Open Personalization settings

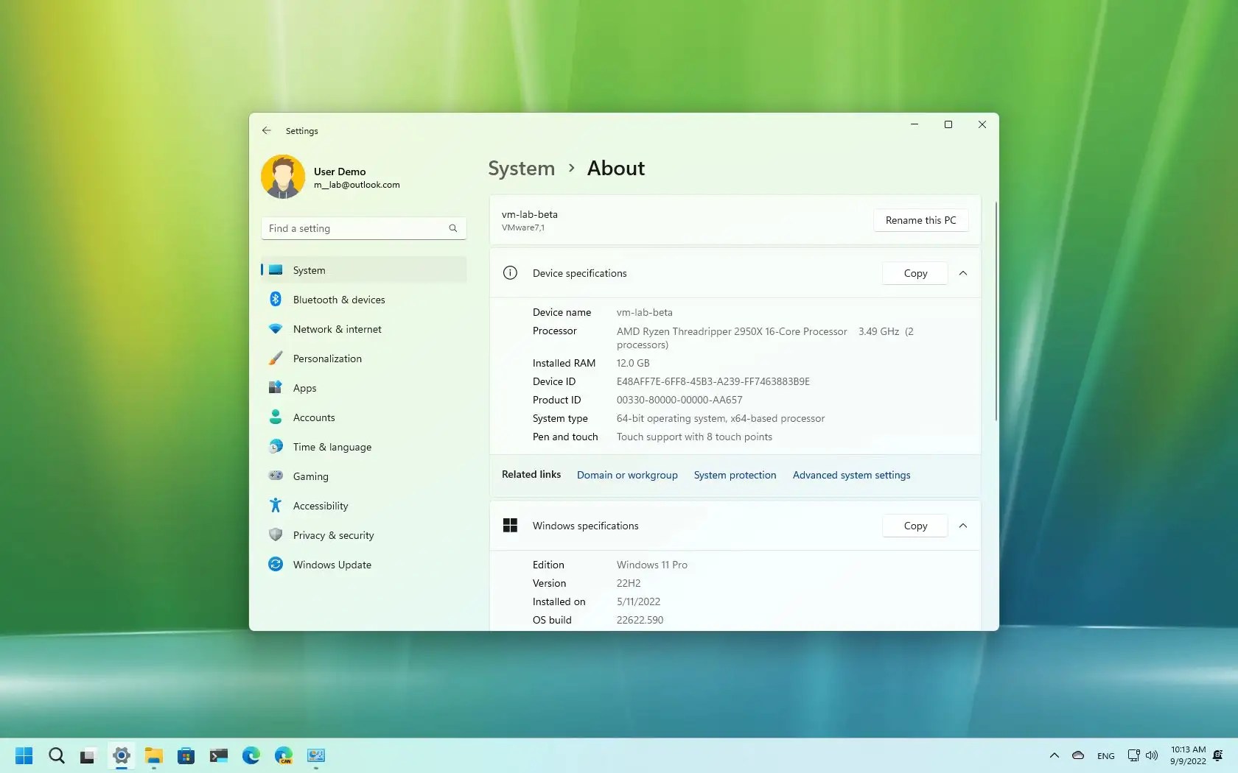pos(328,359)
